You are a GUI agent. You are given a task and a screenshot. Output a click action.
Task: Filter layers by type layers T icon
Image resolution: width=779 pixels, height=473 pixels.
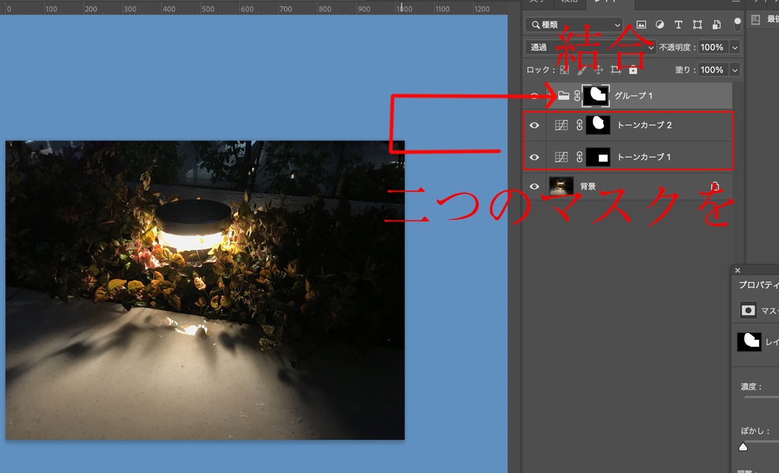click(678, 24)
